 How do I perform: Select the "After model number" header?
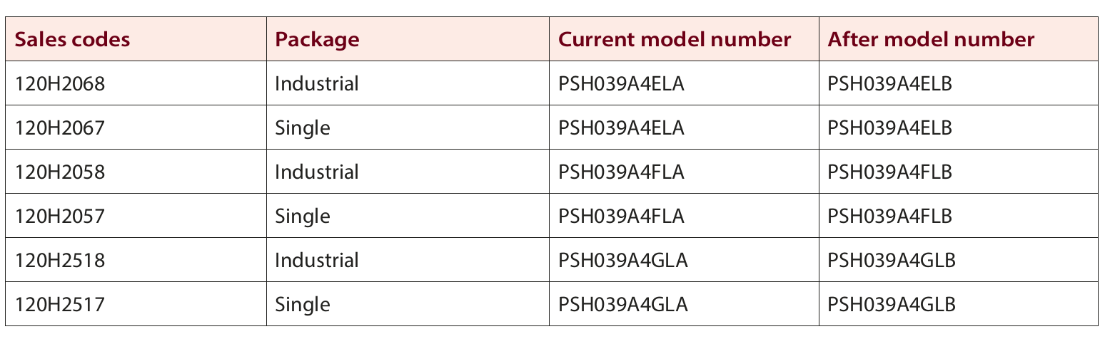pos(931,39)
